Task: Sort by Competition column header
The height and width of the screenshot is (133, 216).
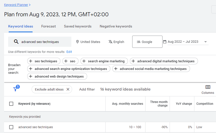Action: [205, 104]
